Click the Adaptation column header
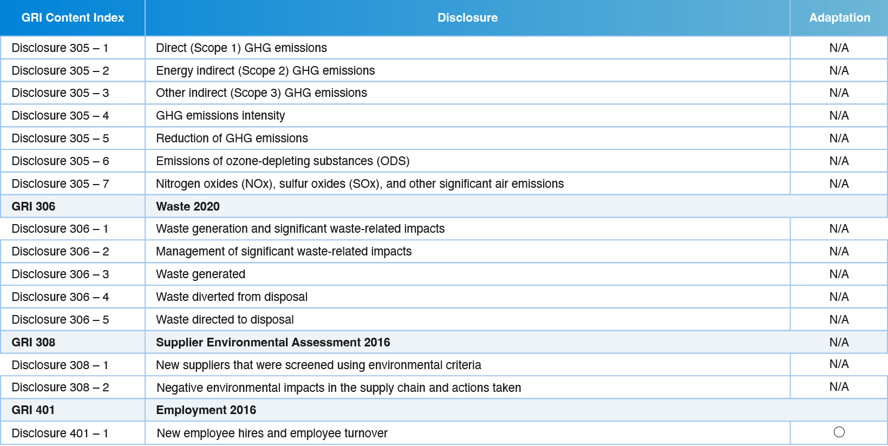888x446 pixels. click(839, 18)
